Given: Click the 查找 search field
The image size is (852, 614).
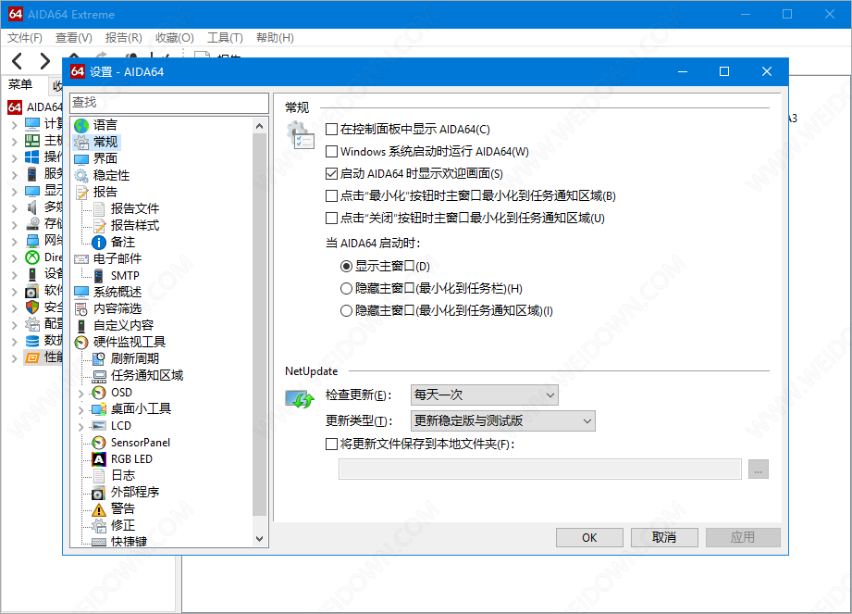Looking at the screenshot, I should 169,103.
